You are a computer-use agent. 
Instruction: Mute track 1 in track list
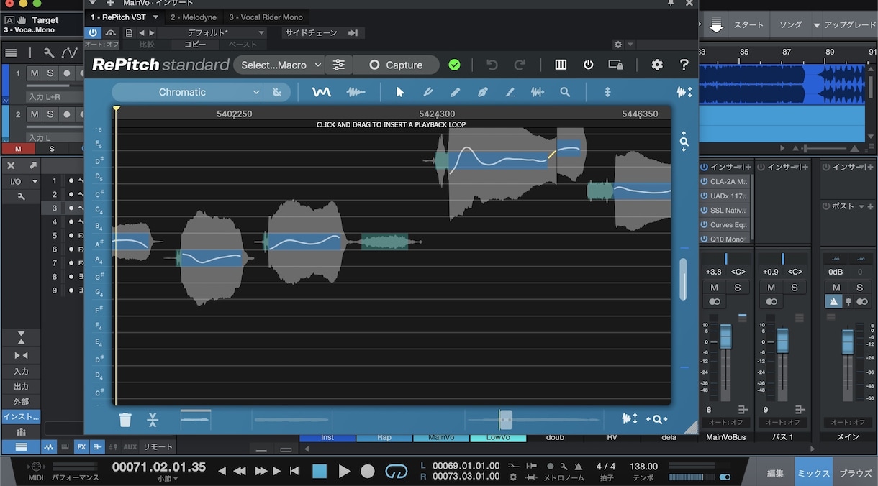coord(35,73)
